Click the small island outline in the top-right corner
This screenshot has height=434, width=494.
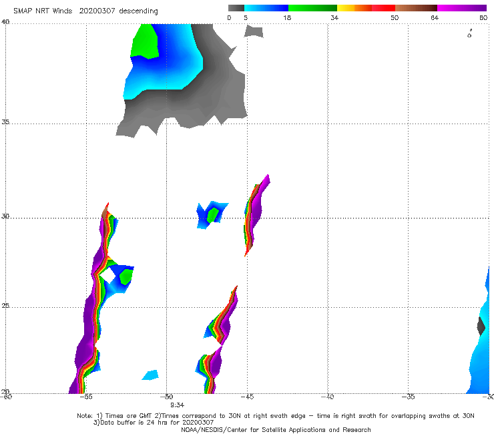469,34
